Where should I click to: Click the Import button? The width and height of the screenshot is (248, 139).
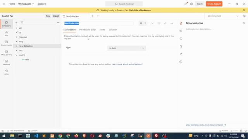(x=56, y=16)
